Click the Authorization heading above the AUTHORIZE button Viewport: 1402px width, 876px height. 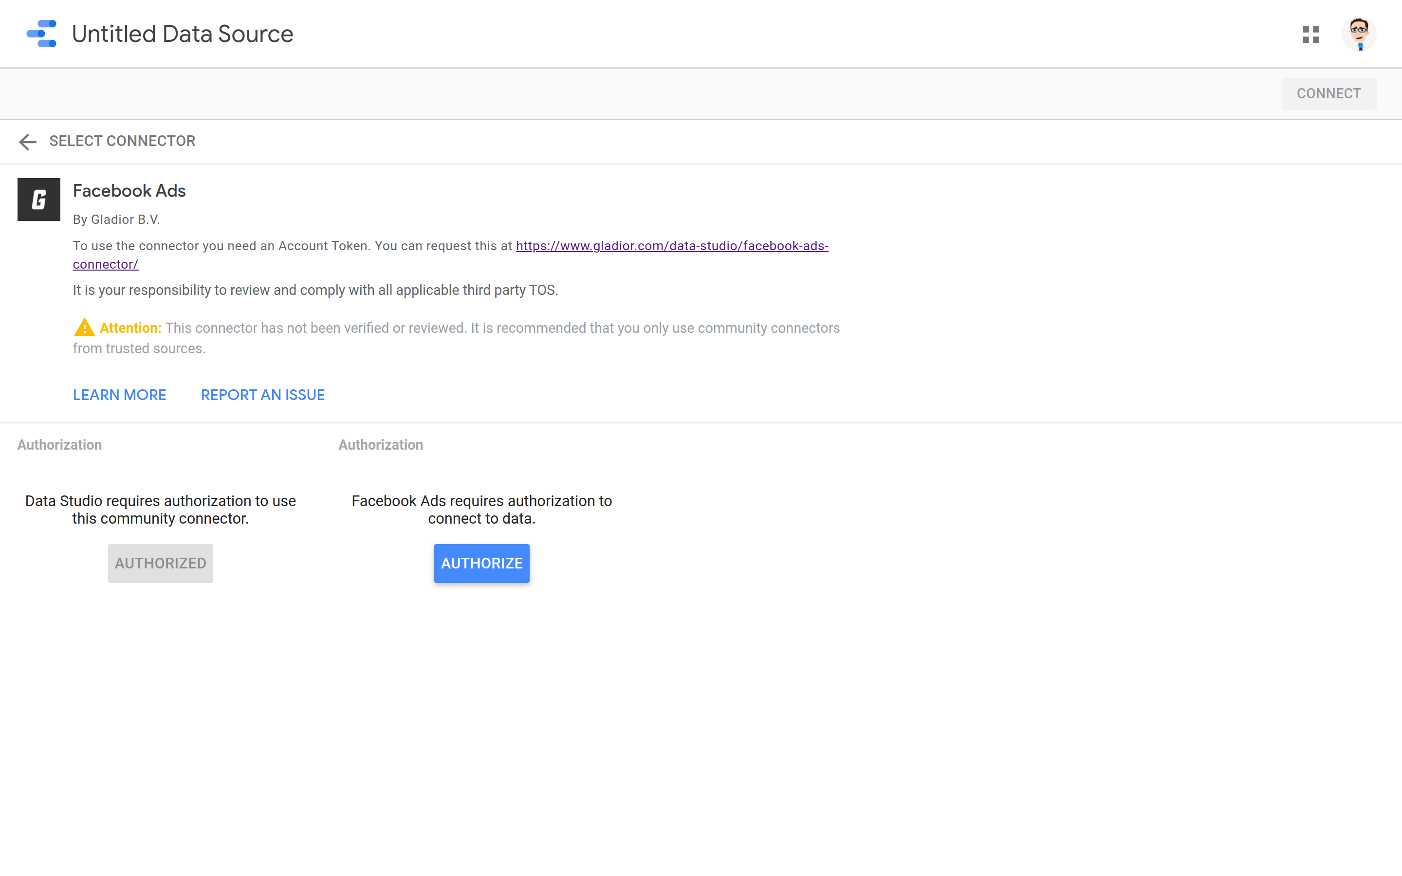click(381, 444)
